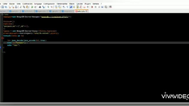Click the Save Recorded Macro icon

[x=106, y=7]
